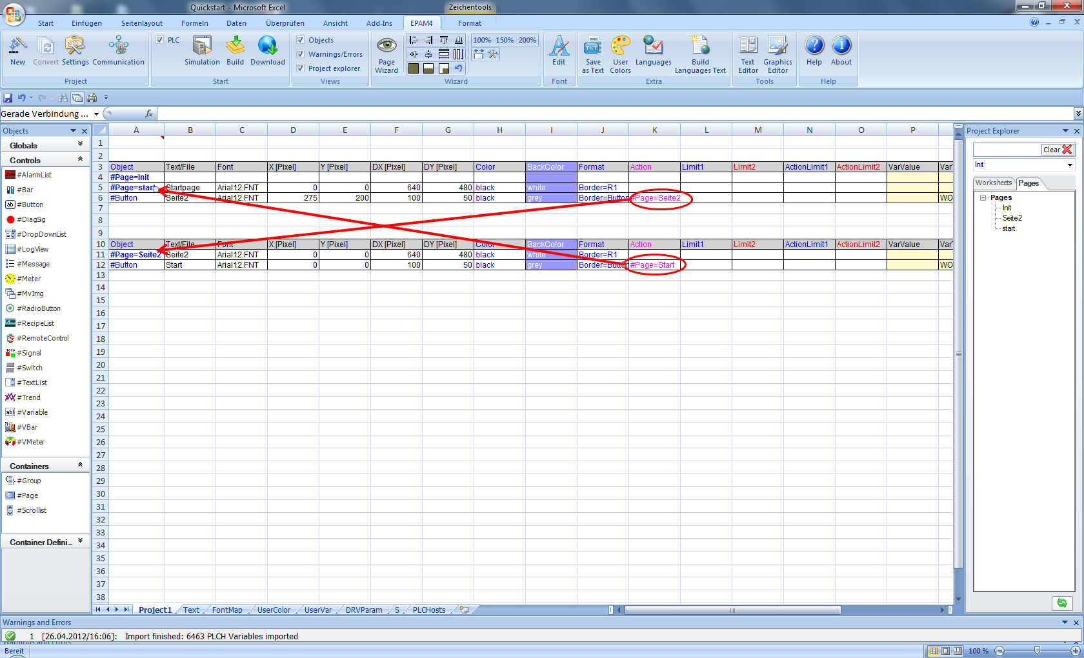Open Communication settings icon
1084x658 pixels.
[x=118, y=51]
